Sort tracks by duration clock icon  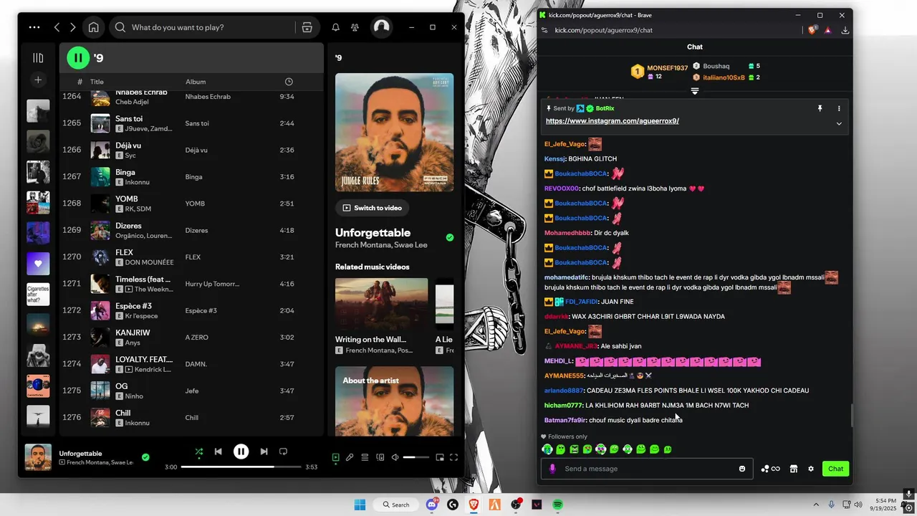coord(289,82)
